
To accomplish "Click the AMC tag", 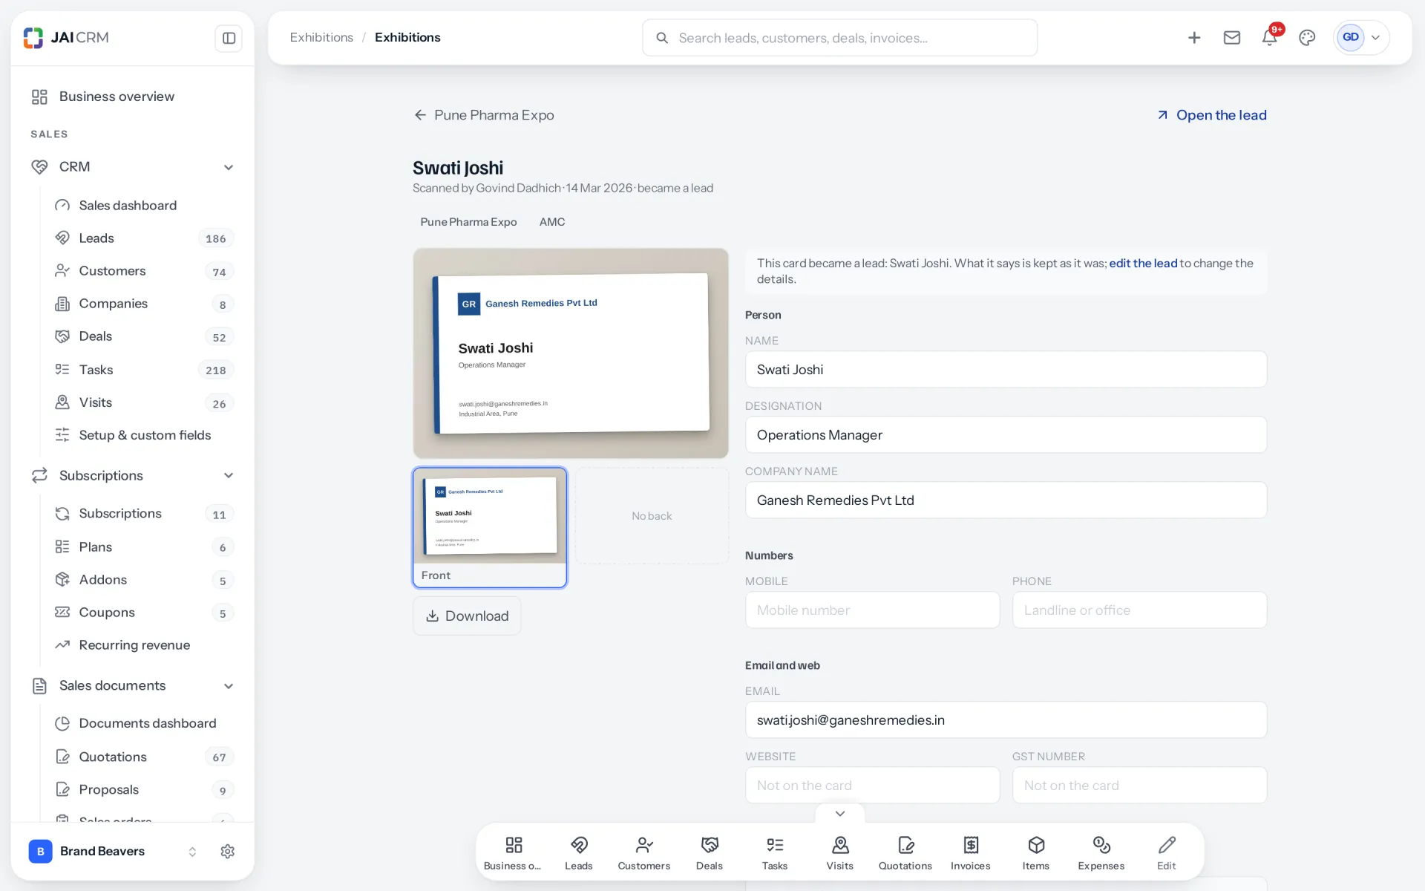I will 552,222.
